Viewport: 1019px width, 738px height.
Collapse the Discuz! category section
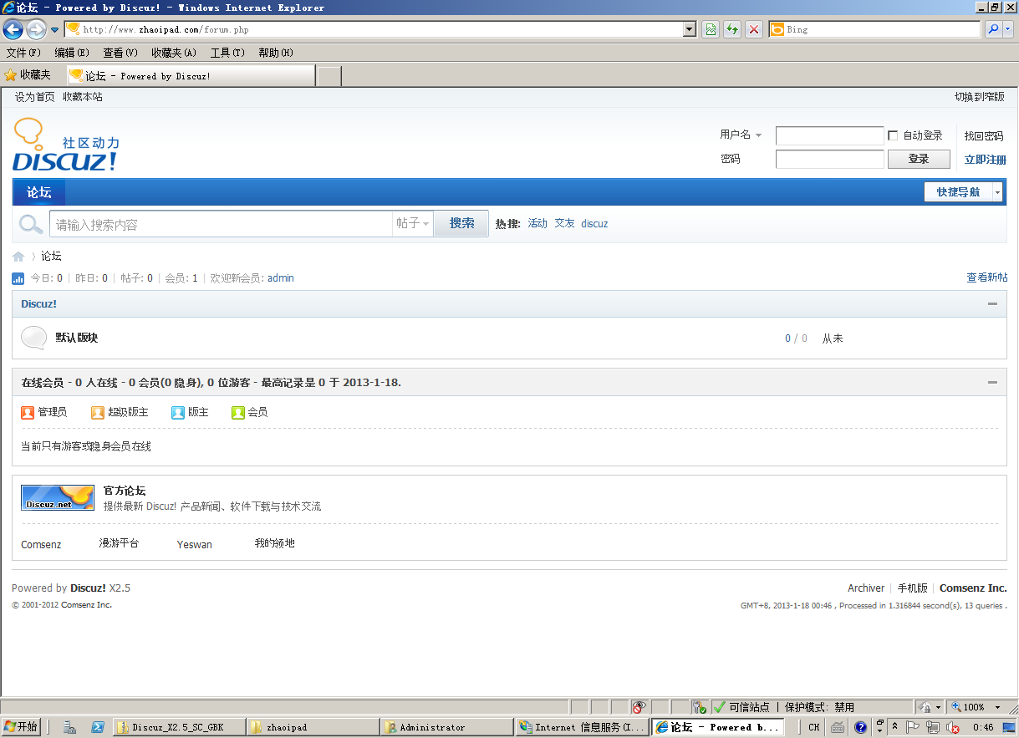(x=992, y=304)
